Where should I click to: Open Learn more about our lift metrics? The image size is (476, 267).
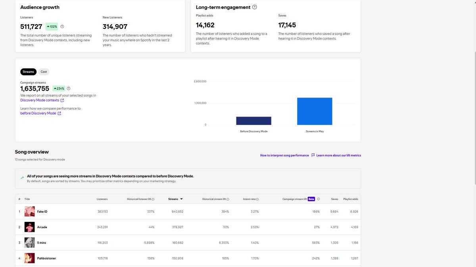(x=339, y=155)
